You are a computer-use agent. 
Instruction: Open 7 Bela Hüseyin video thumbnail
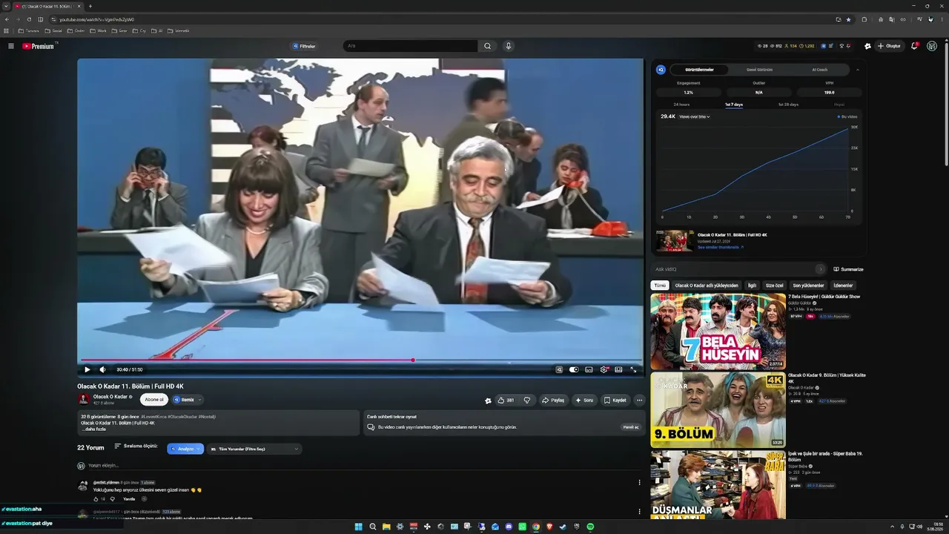click(718, 332)
